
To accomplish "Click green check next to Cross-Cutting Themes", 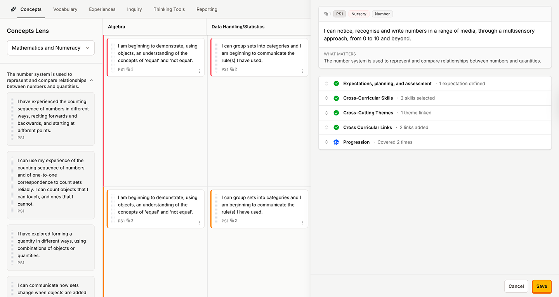I will [x=336, y=113].
